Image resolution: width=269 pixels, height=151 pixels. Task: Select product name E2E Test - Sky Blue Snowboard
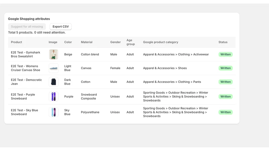pyautogui.click(x=24, y=112)
